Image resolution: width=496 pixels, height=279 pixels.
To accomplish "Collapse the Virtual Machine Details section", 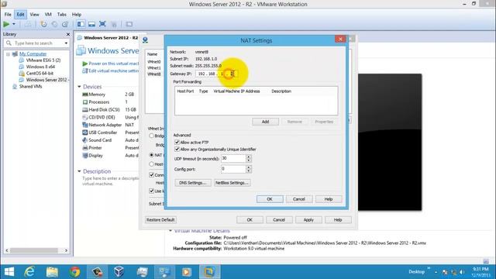I will pyautogui.click(x=170, y=231).
